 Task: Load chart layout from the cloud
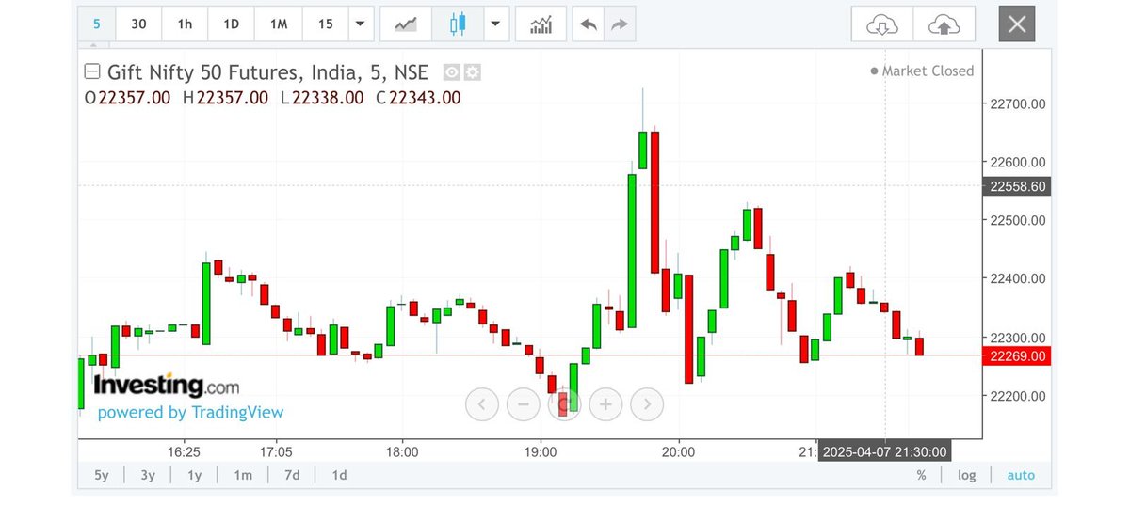point(881,24)
